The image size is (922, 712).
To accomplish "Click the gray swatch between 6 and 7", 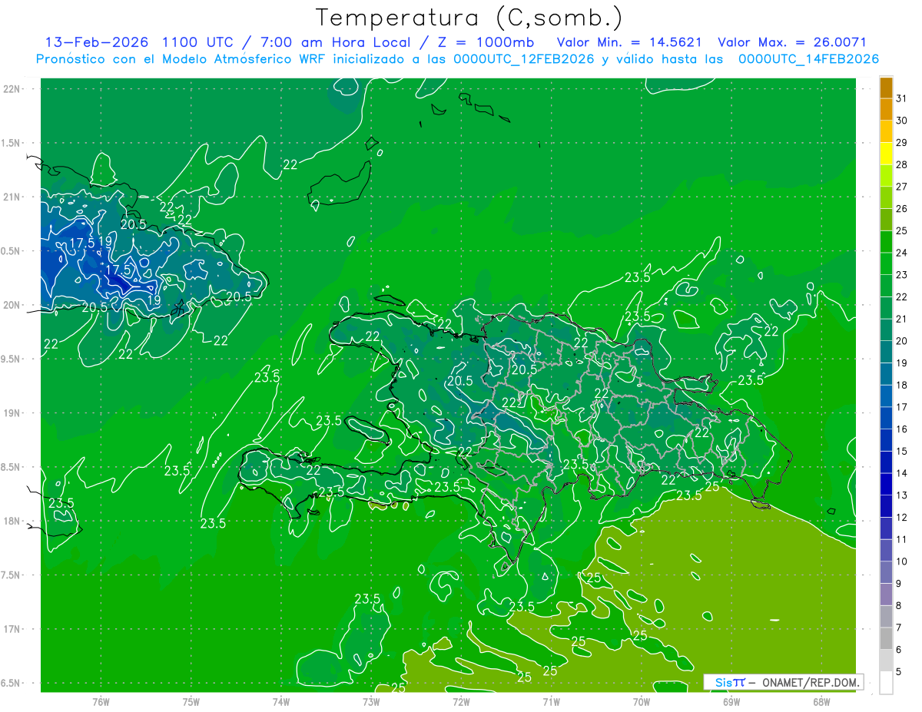I will [886, 639].
